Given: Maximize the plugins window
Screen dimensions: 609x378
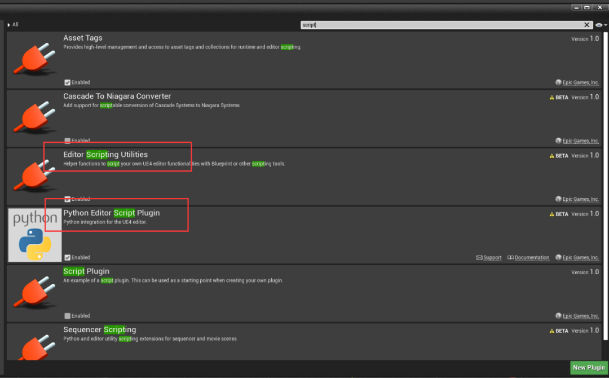Looking at the screenshot, I should (587, 7).
